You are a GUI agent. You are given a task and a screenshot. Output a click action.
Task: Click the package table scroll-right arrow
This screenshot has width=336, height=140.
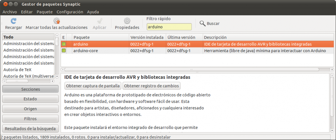332,69
